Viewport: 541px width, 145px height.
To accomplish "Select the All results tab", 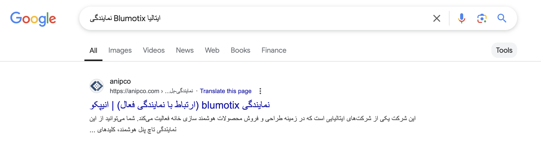I will point(93,50).
